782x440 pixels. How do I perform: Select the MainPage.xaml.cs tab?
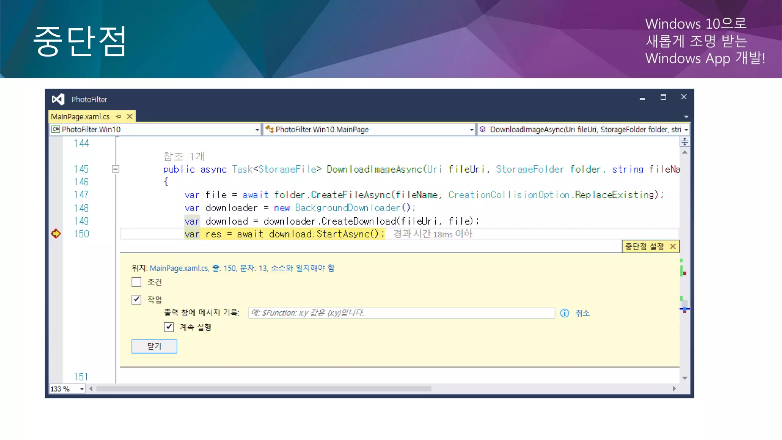[x=80, y=116]
